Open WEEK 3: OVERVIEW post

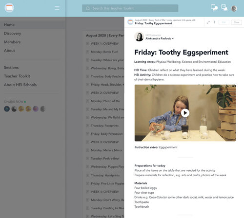click(x=105, y=142)
